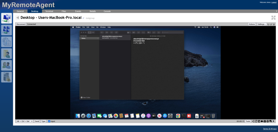This screenshot has width=278, height=132.
Task: Click the Logout link
Action: 274,2
